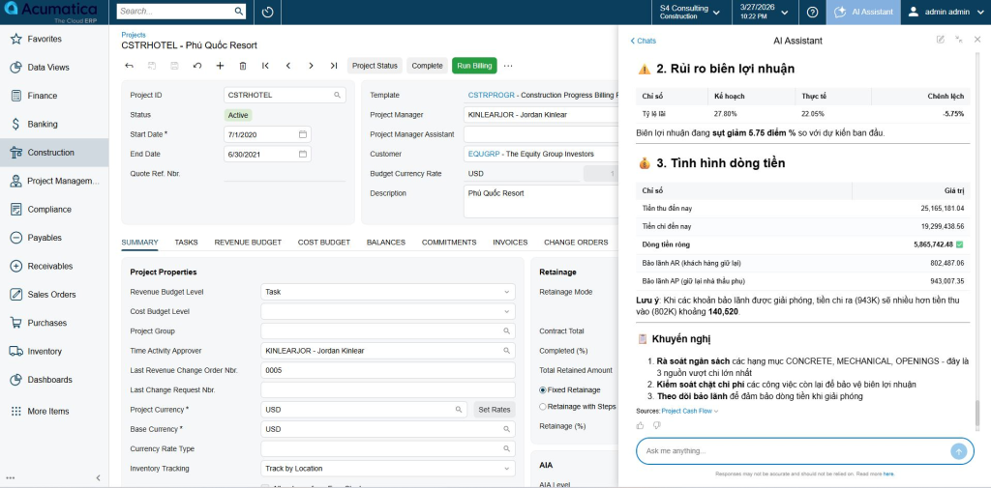Click the undo toolbar icon
991x488 pixels.
click(x=197, y=66)
